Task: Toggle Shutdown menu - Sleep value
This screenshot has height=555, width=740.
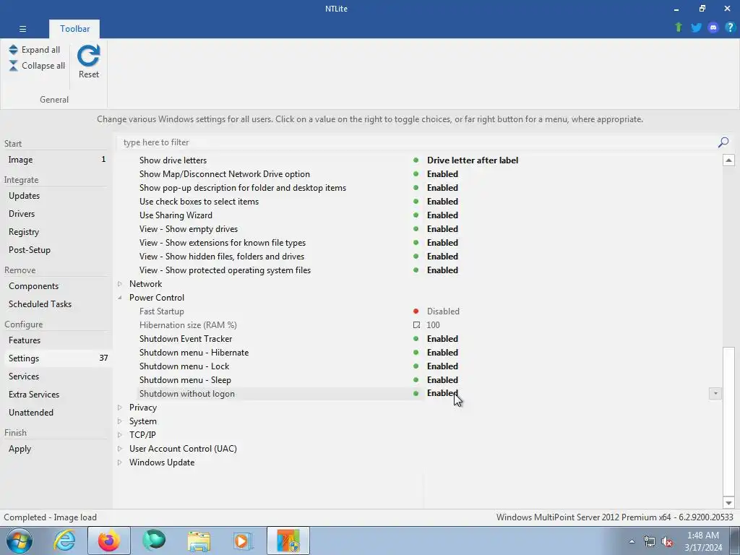Action: click(x=442, y=380)
